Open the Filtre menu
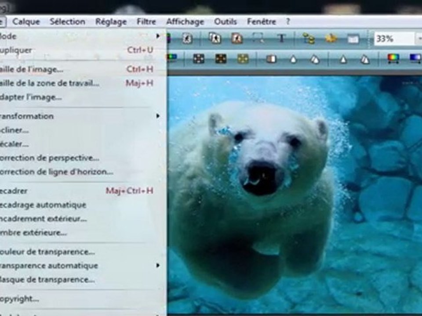 pyautogui.click(x=146, y=22)
